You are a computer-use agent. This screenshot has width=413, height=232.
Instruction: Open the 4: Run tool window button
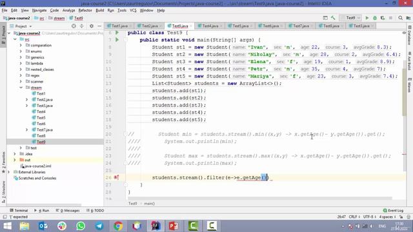click(x=41, y=211)
